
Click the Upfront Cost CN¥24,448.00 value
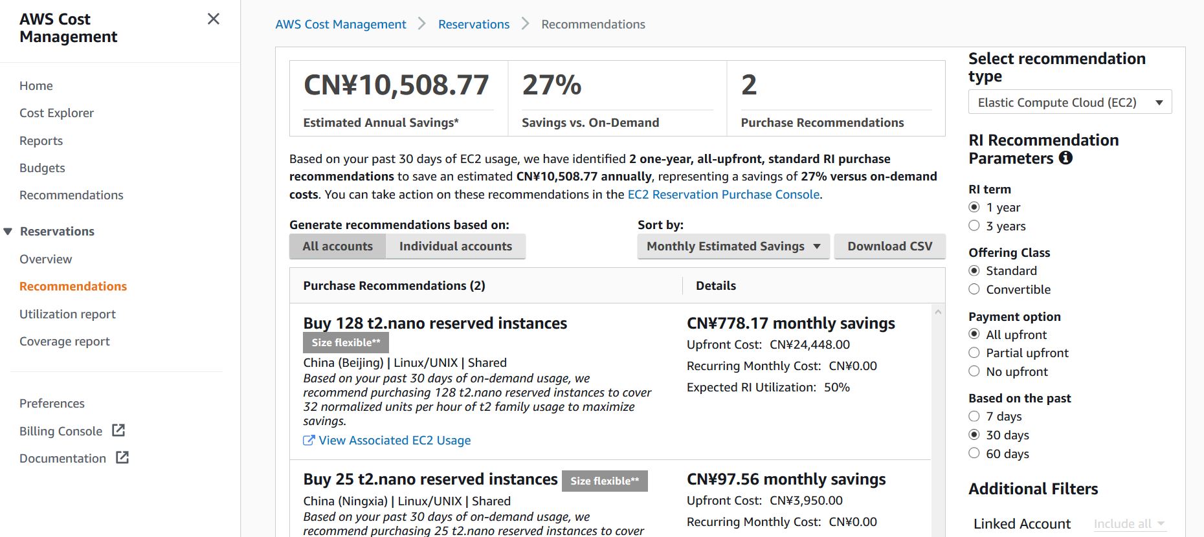[x=810, y=344]
